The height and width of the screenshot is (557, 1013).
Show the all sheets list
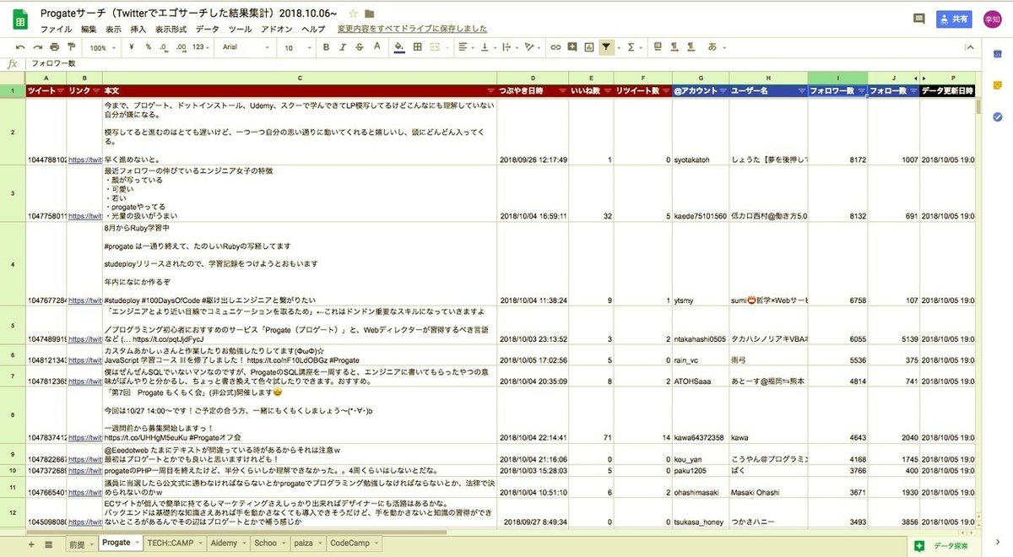pyautogui.click(x=48, y=544)
